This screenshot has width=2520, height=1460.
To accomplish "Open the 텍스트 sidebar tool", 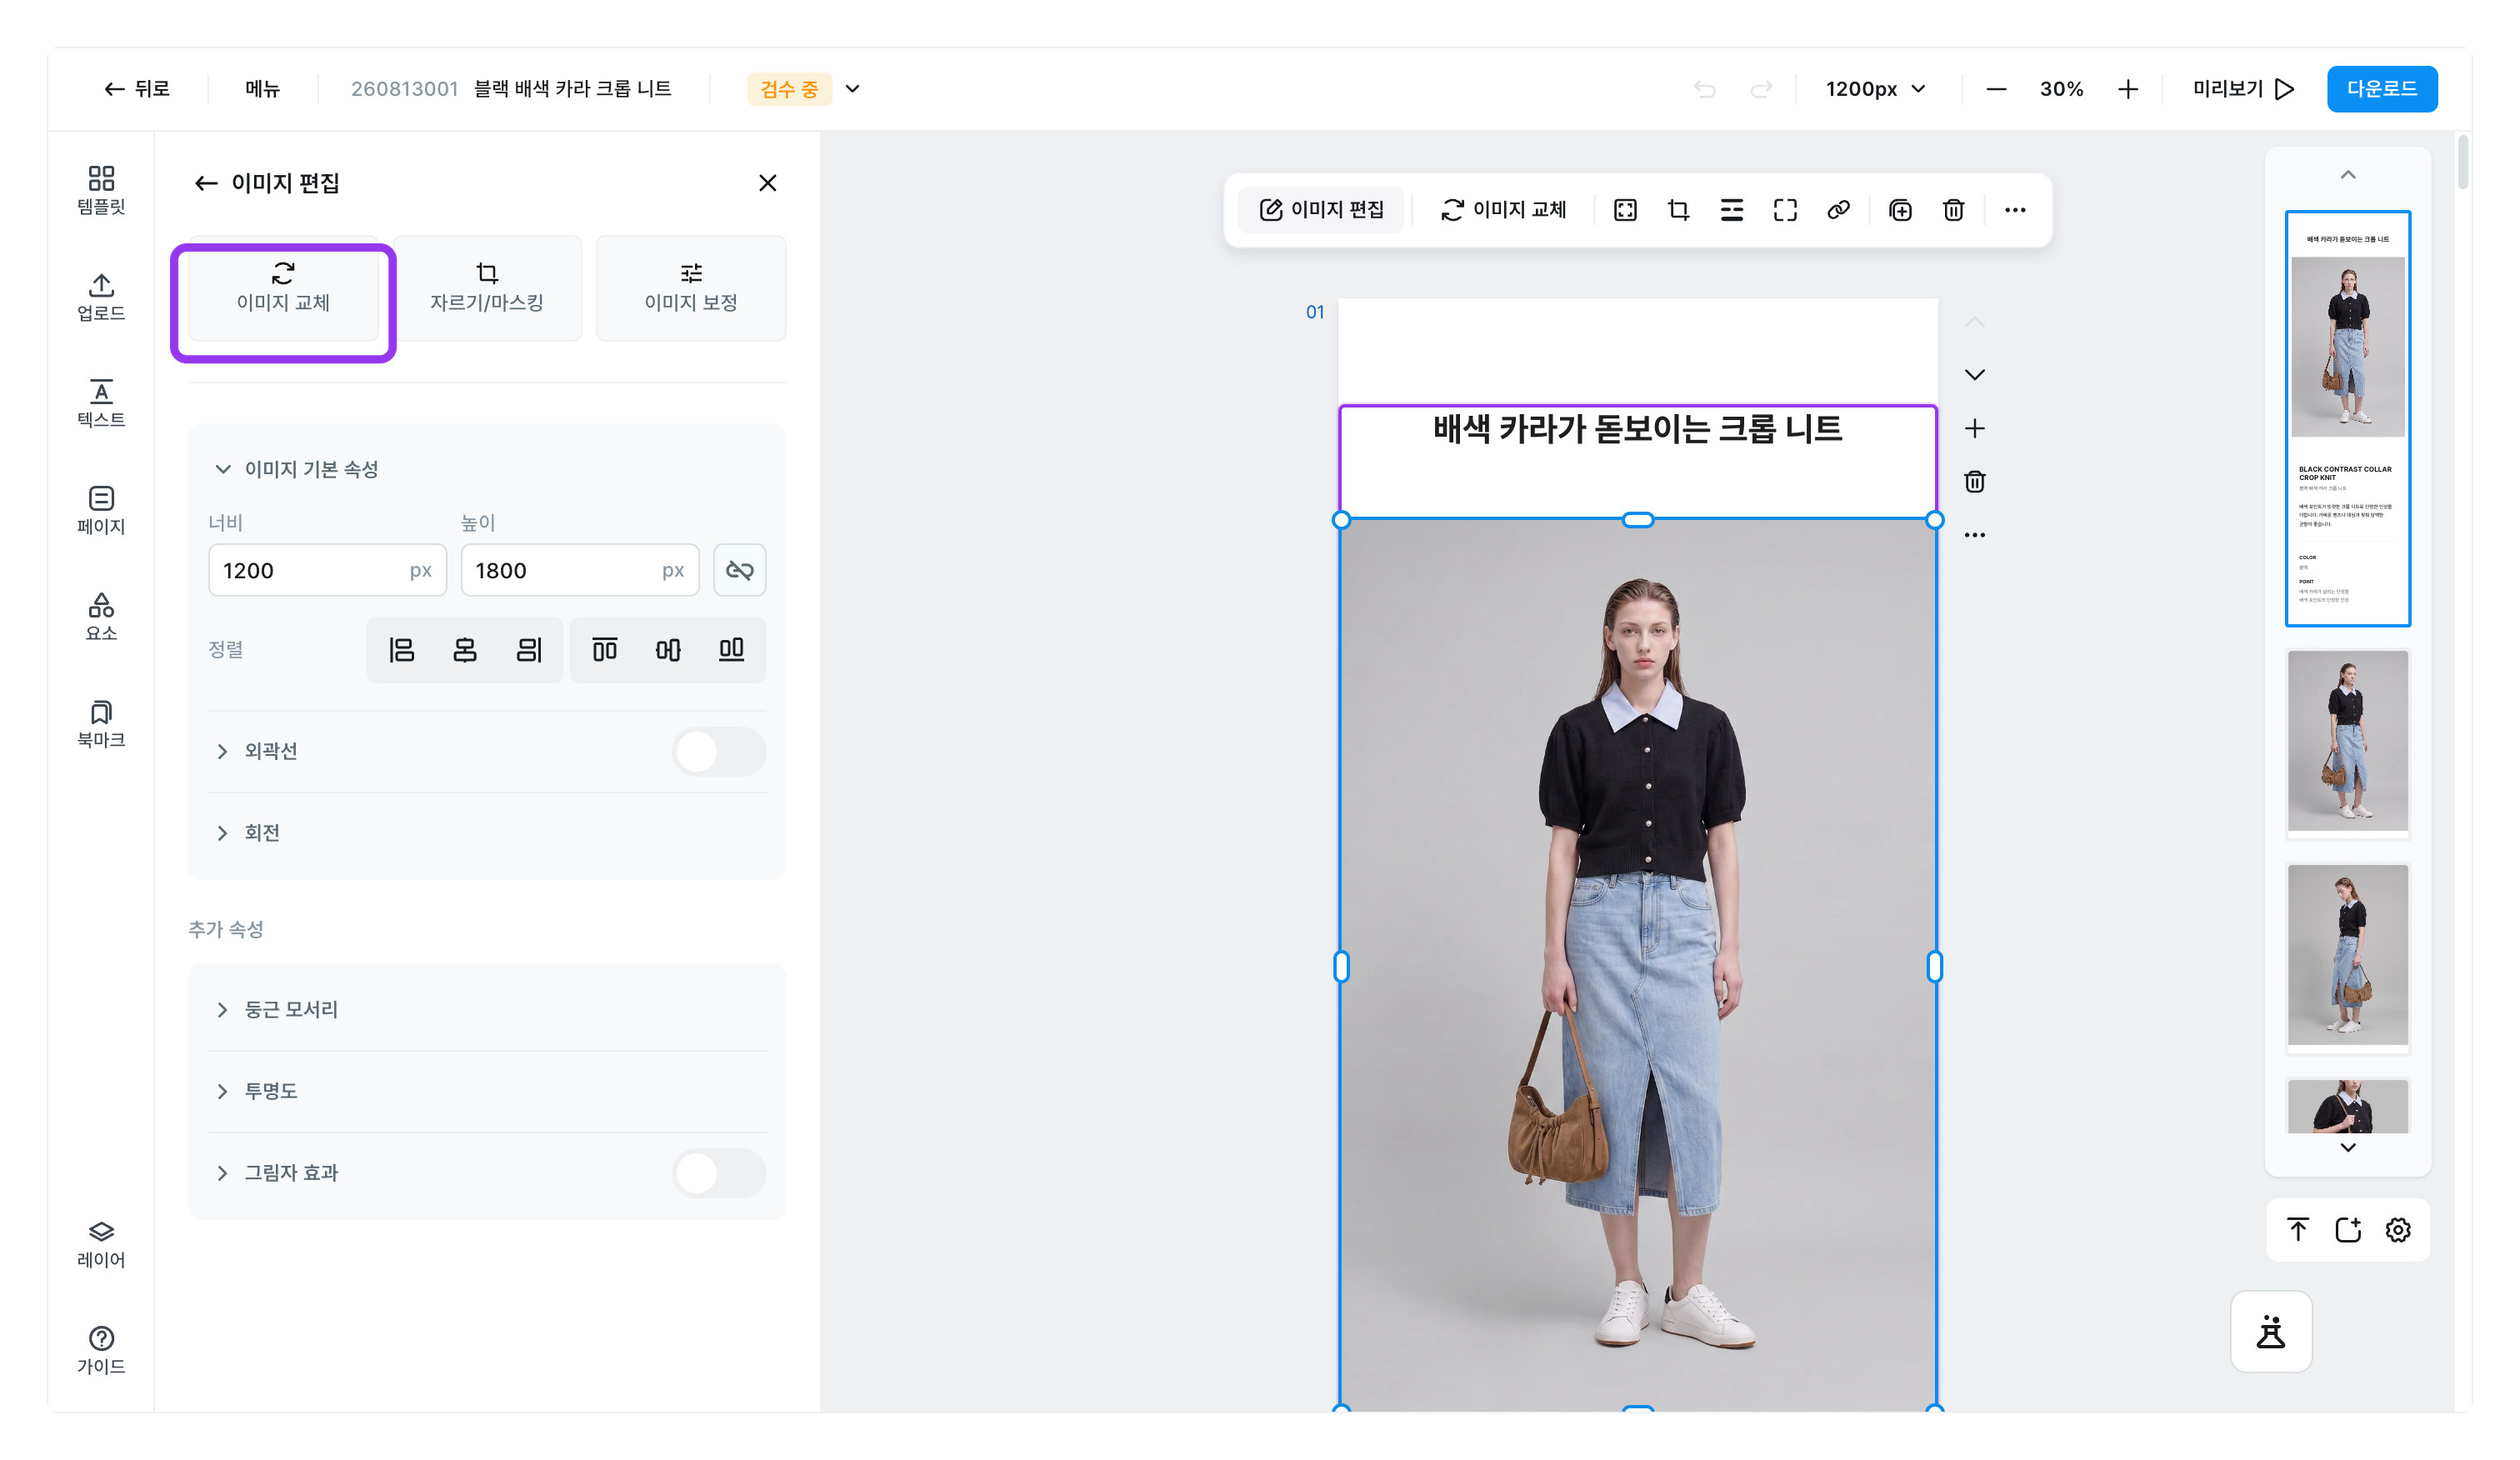I will click(x=101, y=403).
